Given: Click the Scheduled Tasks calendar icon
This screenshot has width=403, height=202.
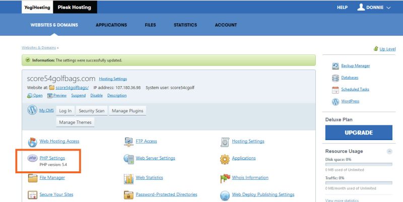Looking at the screenshot, I should pos(335,90).
